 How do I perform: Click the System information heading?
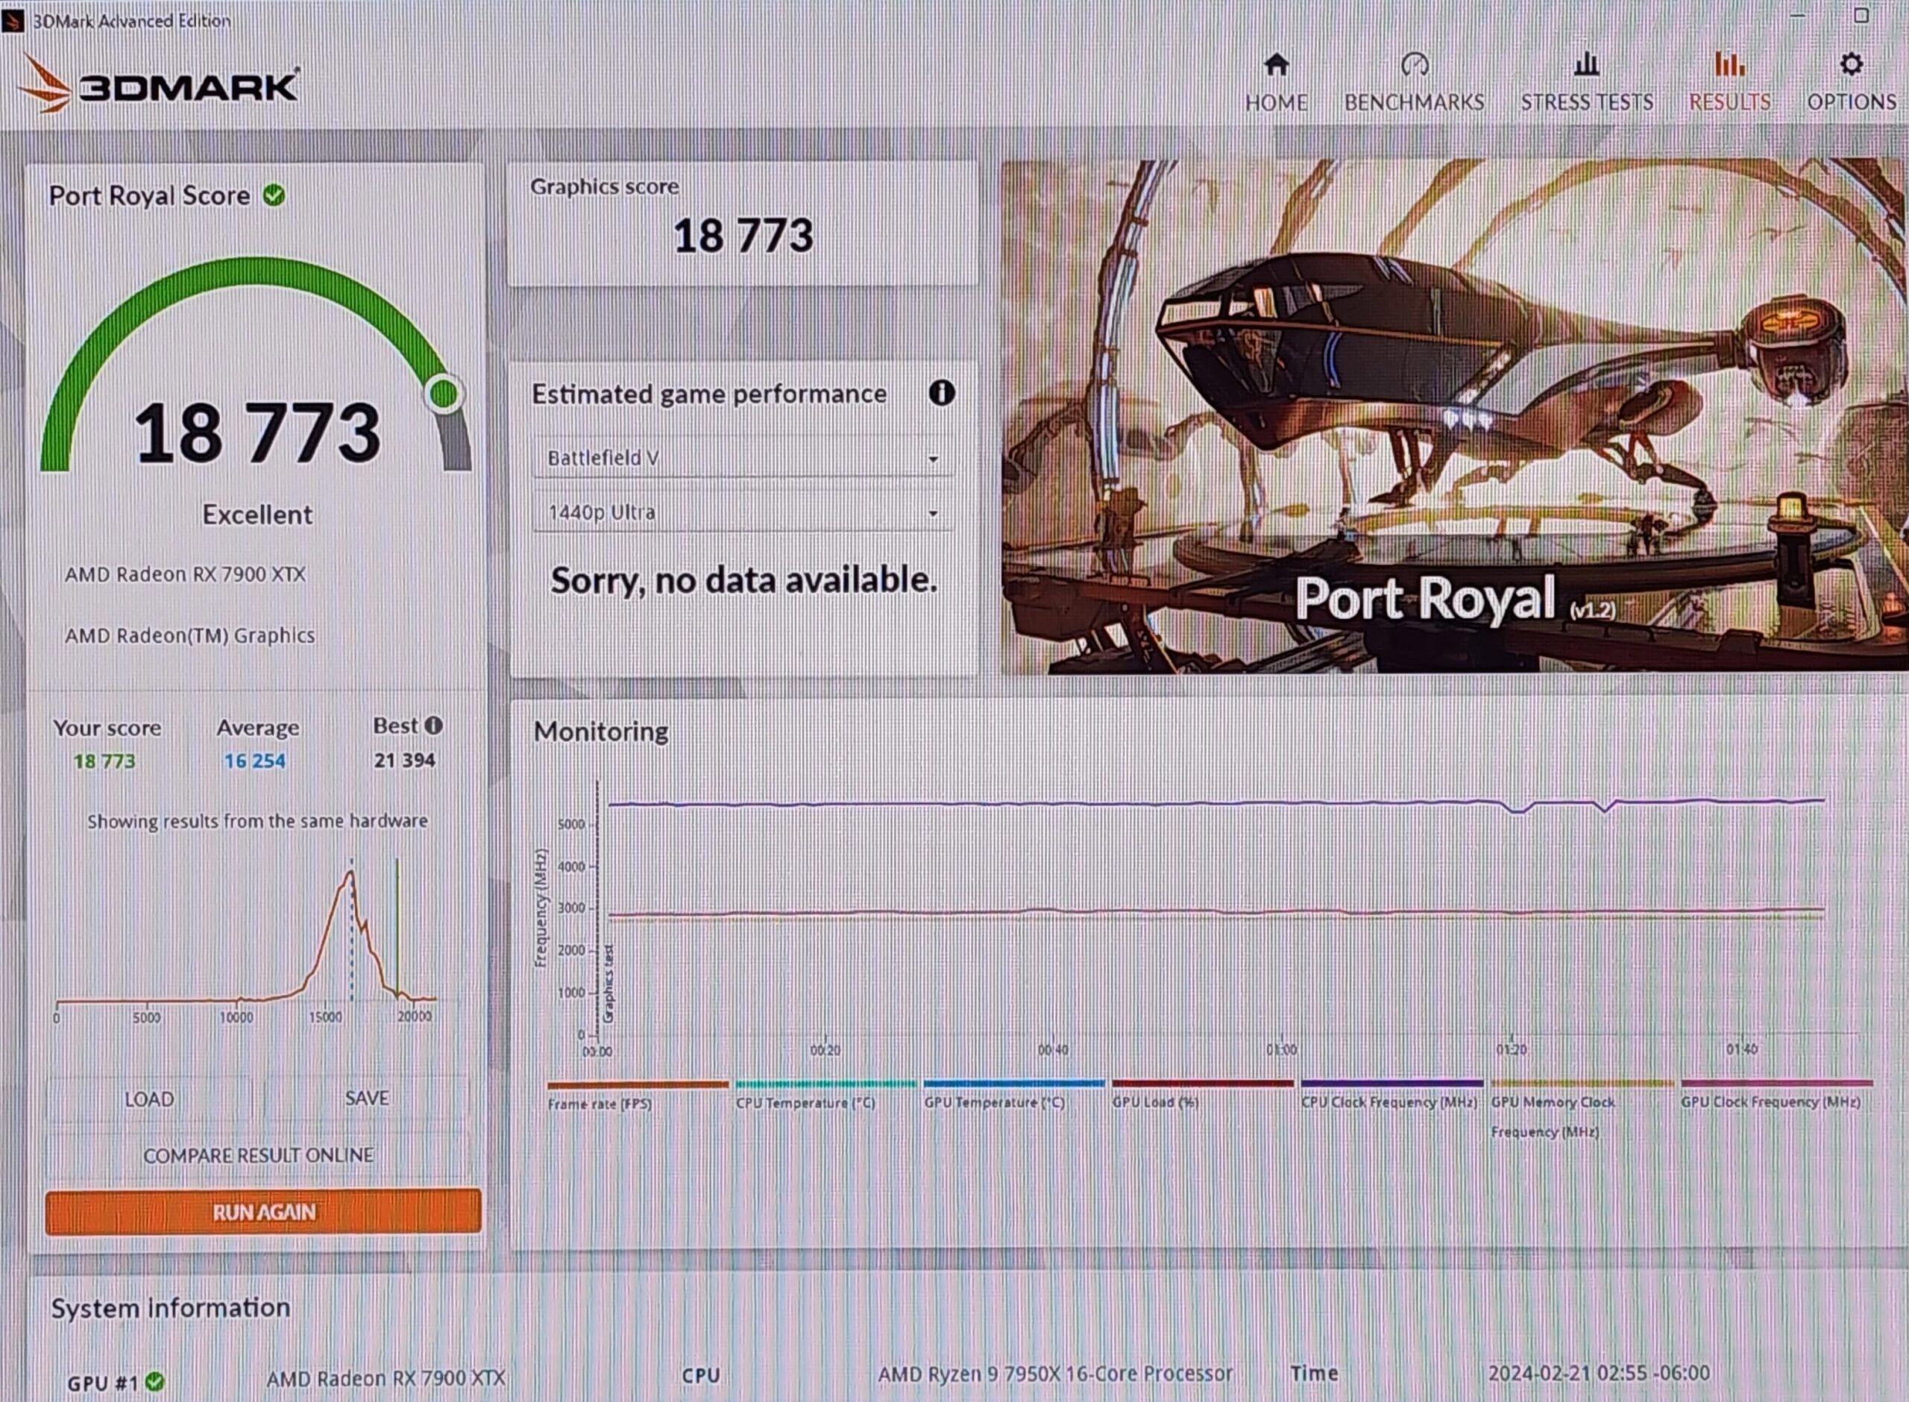171,1308
